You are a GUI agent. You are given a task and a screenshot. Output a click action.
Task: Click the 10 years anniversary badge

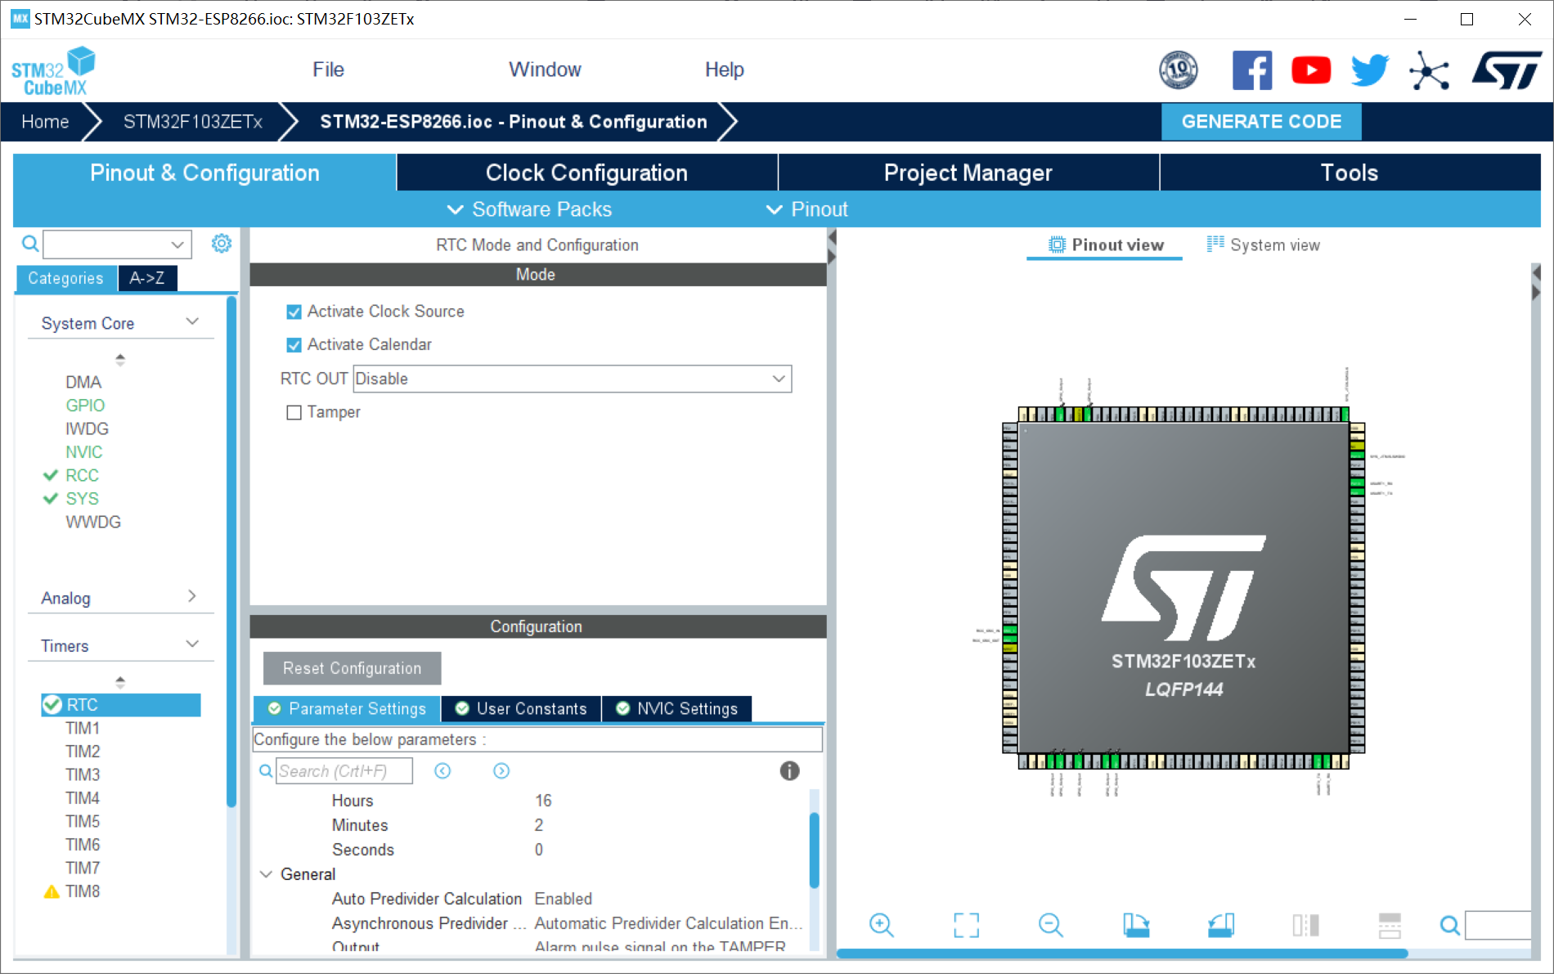point(1179,70)
